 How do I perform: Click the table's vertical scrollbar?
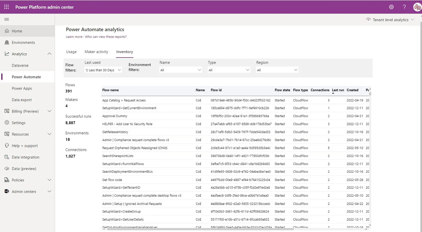370,94
